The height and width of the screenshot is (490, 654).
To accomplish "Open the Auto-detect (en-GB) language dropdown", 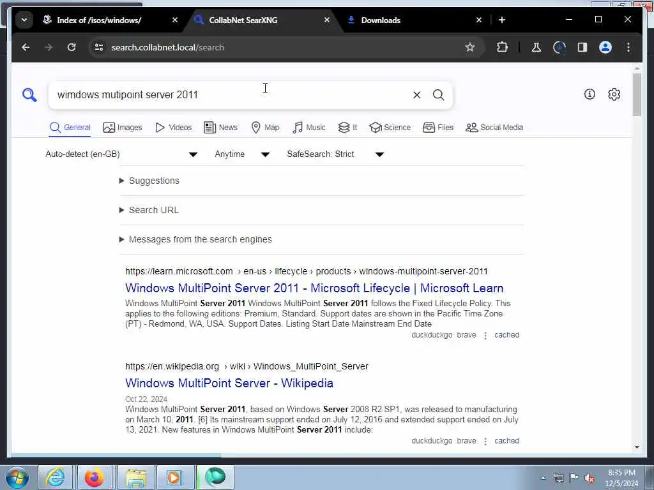I will tap(121, 154).
